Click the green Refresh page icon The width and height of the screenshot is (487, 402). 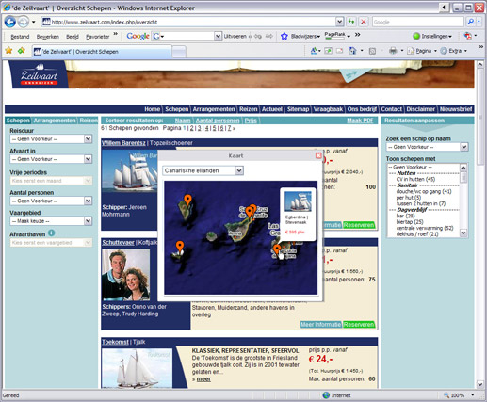351,22
